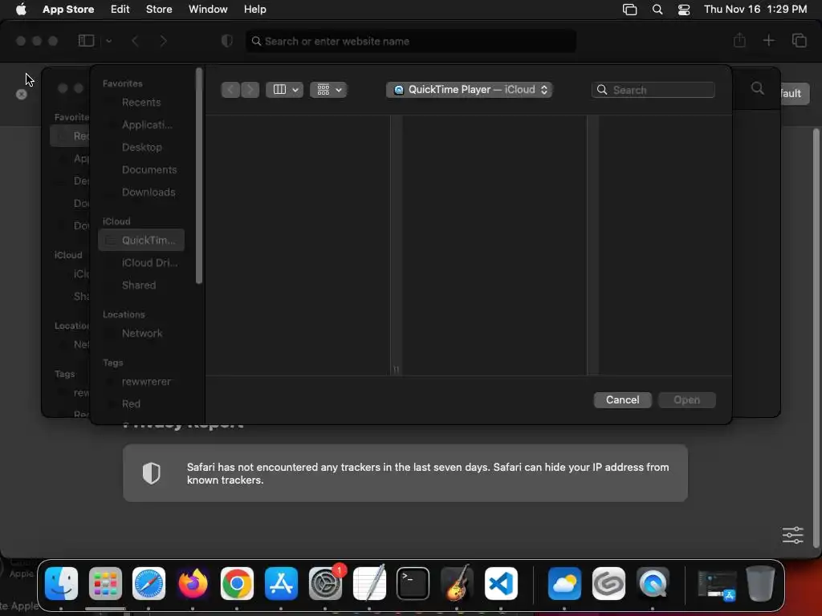Click the date and time in menu bar
The height and width of the screenshot is (616, 822).
click(755, 9)
